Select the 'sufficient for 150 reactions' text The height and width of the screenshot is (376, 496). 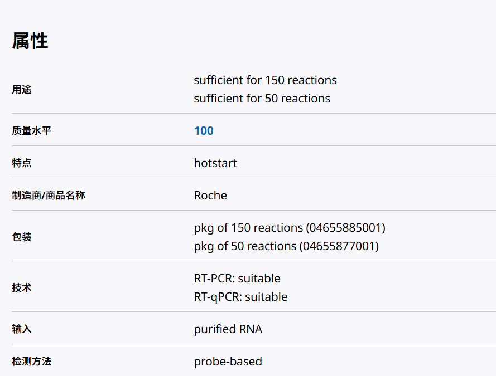point(265,80)
